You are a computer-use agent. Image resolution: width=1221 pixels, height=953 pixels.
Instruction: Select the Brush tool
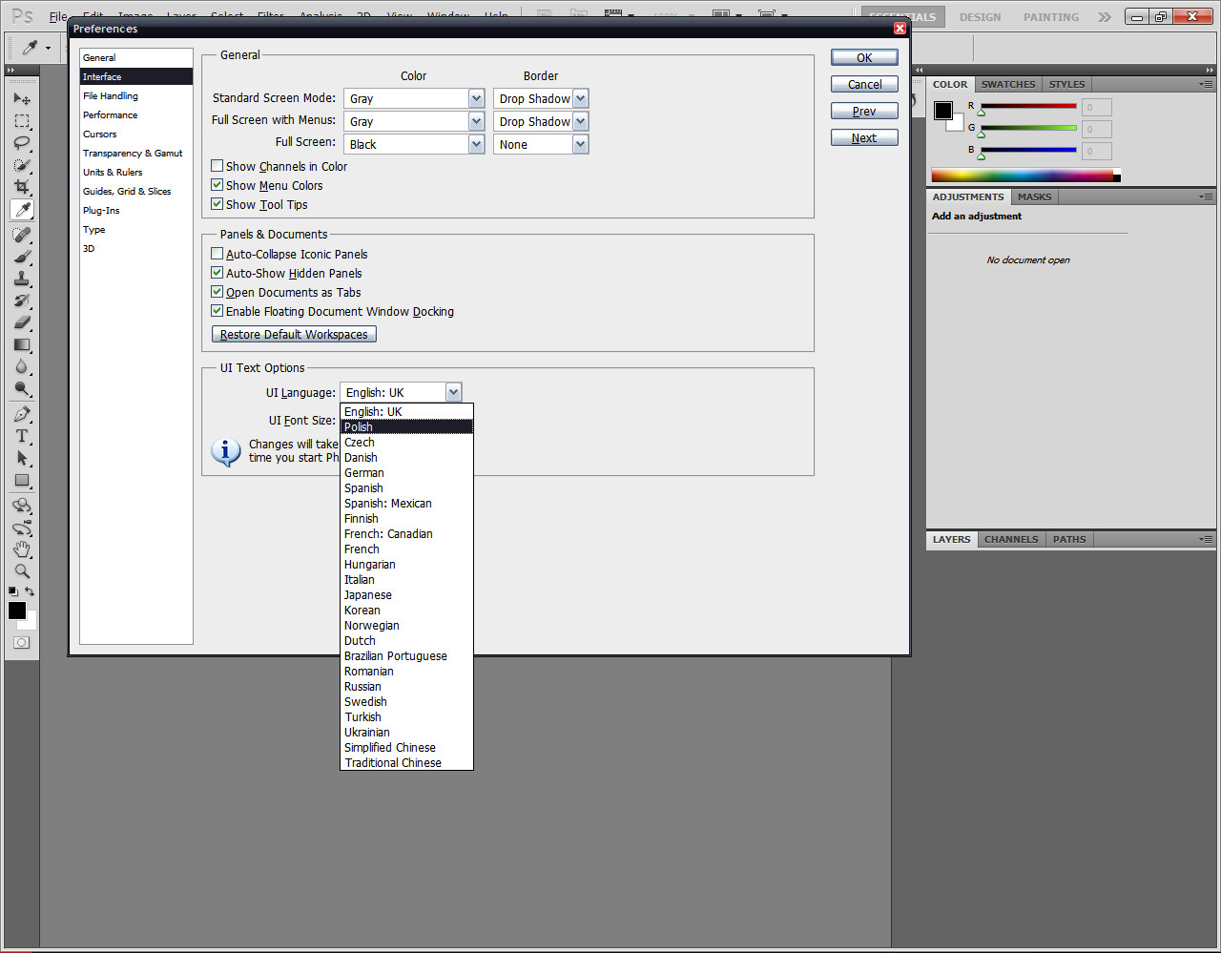click(x=22, y=257)
